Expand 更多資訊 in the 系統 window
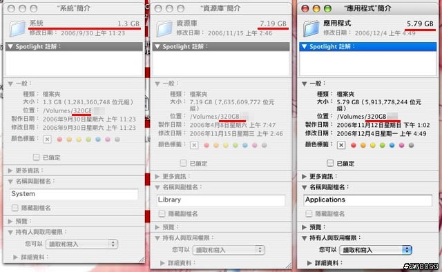442x272 pixels. [x=10, y=171]
